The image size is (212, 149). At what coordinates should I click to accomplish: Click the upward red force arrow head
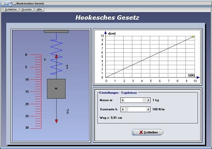(56, 56)
